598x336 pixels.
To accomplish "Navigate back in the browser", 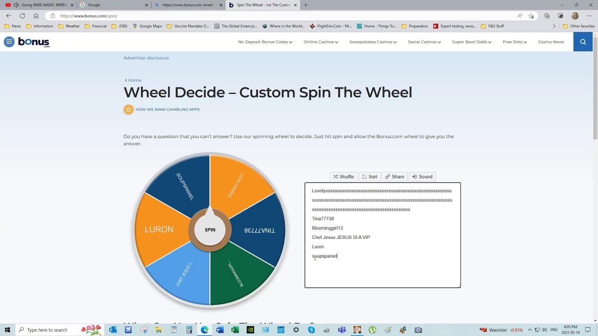I will pos(8,16).
